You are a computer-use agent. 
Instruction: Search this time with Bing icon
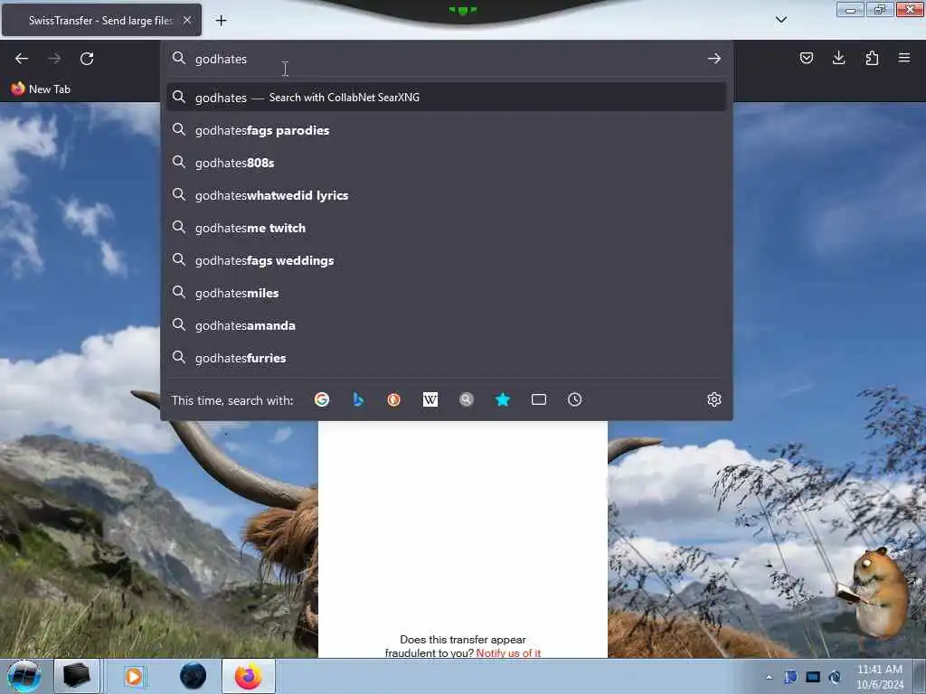coord(358,399)
